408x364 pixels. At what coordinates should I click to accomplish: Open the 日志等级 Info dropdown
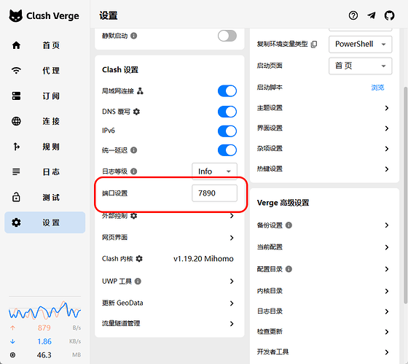(214, 171)
